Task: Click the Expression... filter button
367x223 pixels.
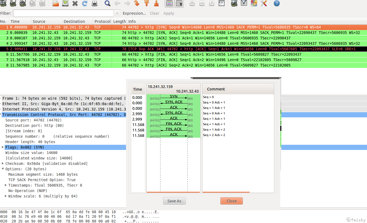Action: [x=134, y=13]
